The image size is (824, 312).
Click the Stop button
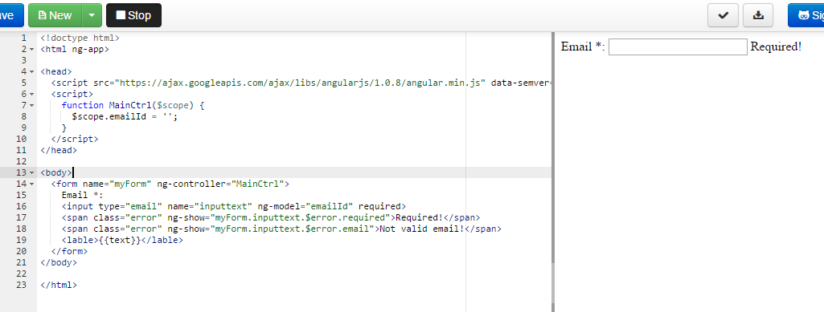pyautogui.click(x=133, y=15)
